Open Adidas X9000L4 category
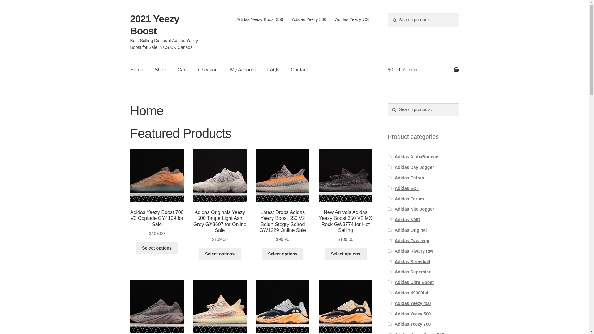Screen dimensions: 594x334 click(x=411, y=293)
